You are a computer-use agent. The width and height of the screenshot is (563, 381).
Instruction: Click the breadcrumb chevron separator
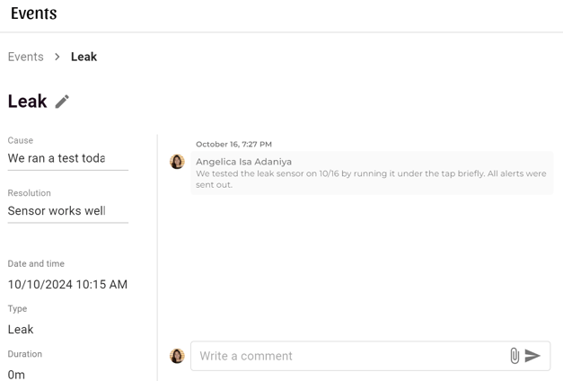57,57
